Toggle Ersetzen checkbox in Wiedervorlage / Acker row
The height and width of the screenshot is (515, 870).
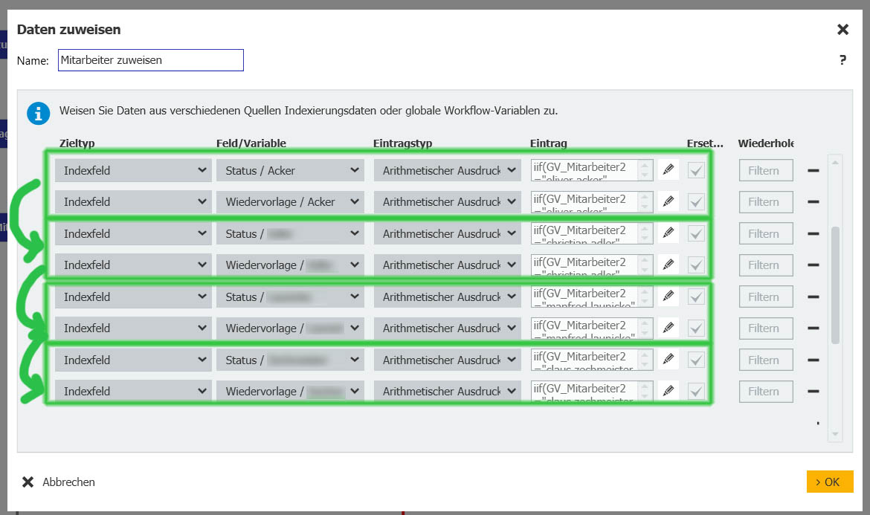pyautogui.click(x=696, y=201)
